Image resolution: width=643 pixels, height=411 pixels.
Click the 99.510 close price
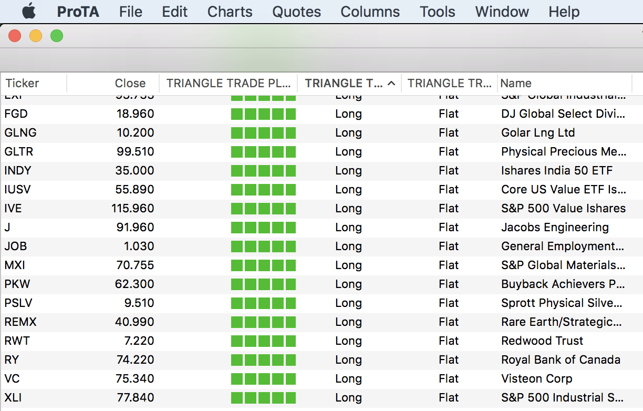click(136, 151)
